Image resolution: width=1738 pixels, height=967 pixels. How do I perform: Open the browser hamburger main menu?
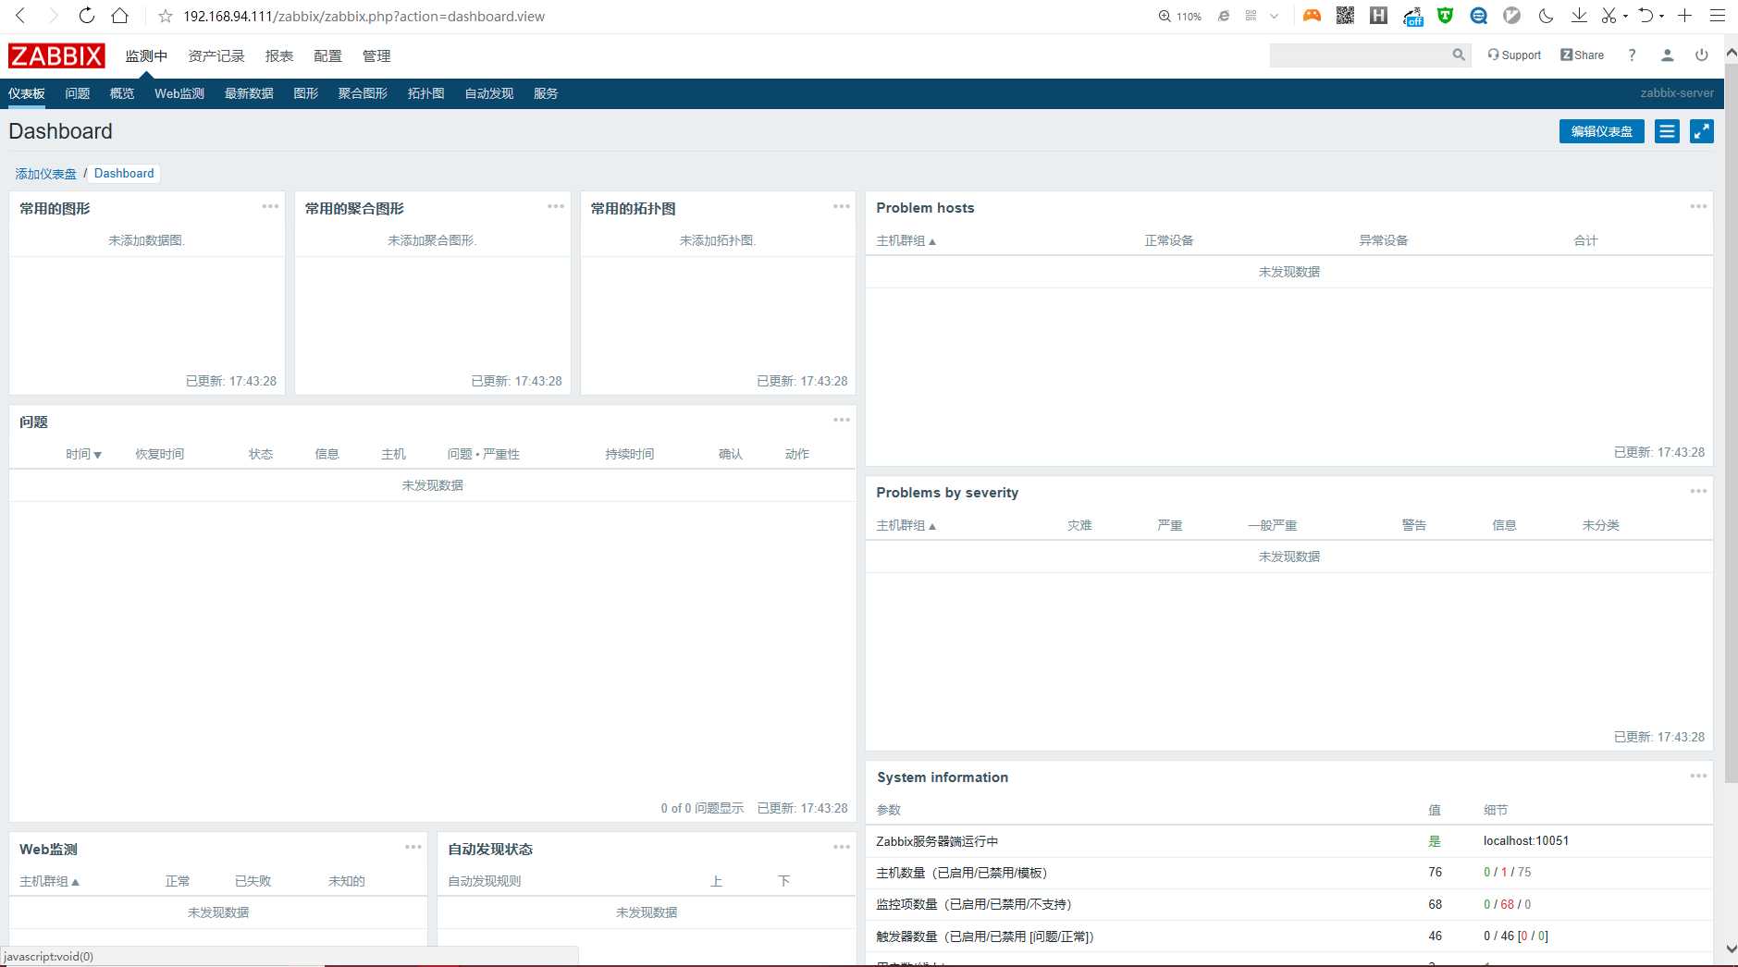coord(1718,16)
